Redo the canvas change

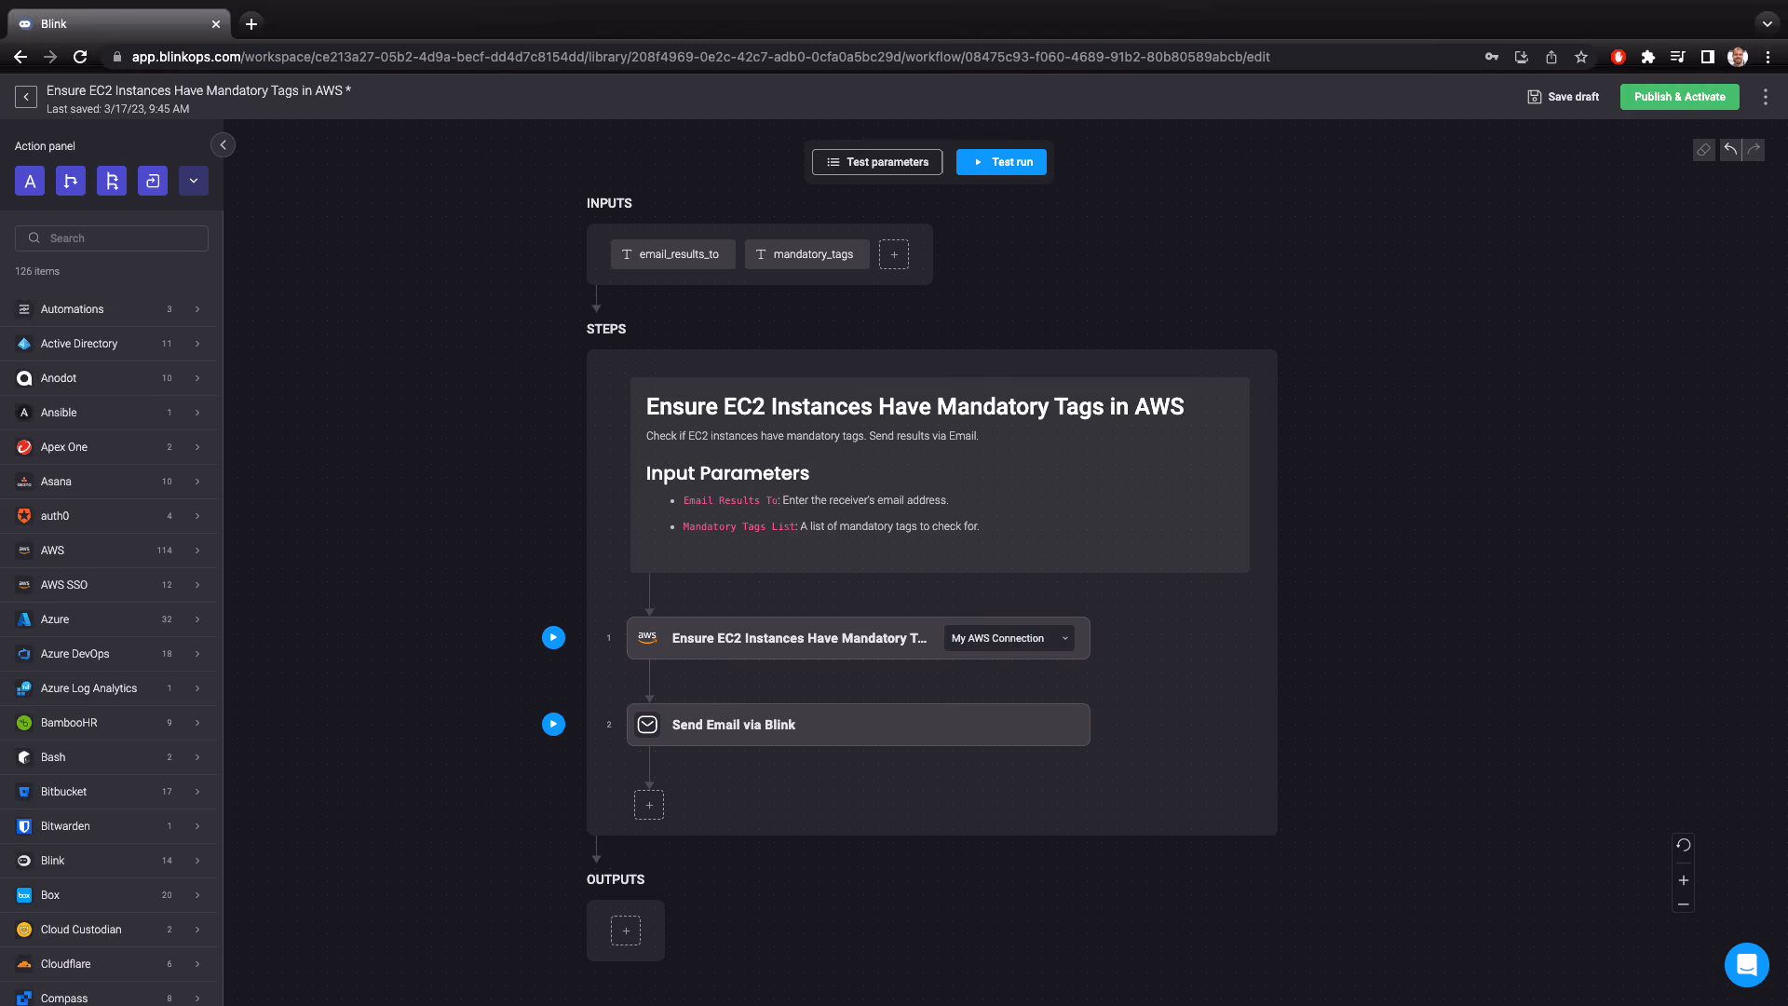pyautogui.click(x=1754, y=150)
